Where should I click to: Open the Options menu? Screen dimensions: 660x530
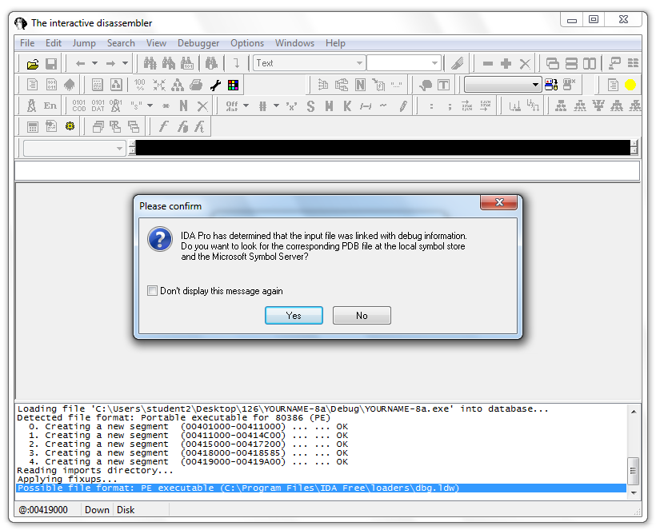pyautogui.click(x=247, y=43)
